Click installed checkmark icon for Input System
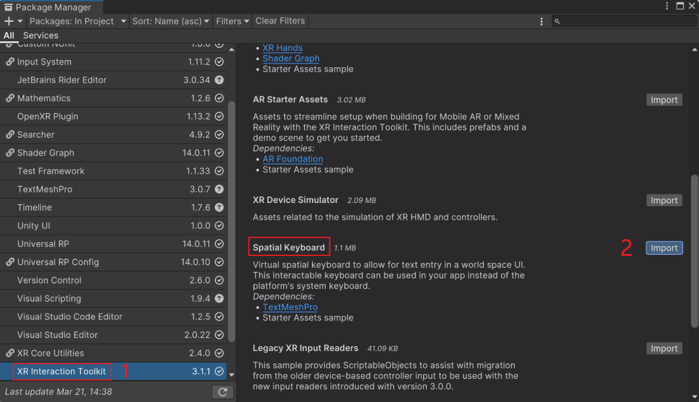The width and height of the screenshot is (699, 402). click(x=219, y=62)
